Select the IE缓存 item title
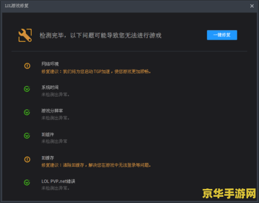 (48, 158)
